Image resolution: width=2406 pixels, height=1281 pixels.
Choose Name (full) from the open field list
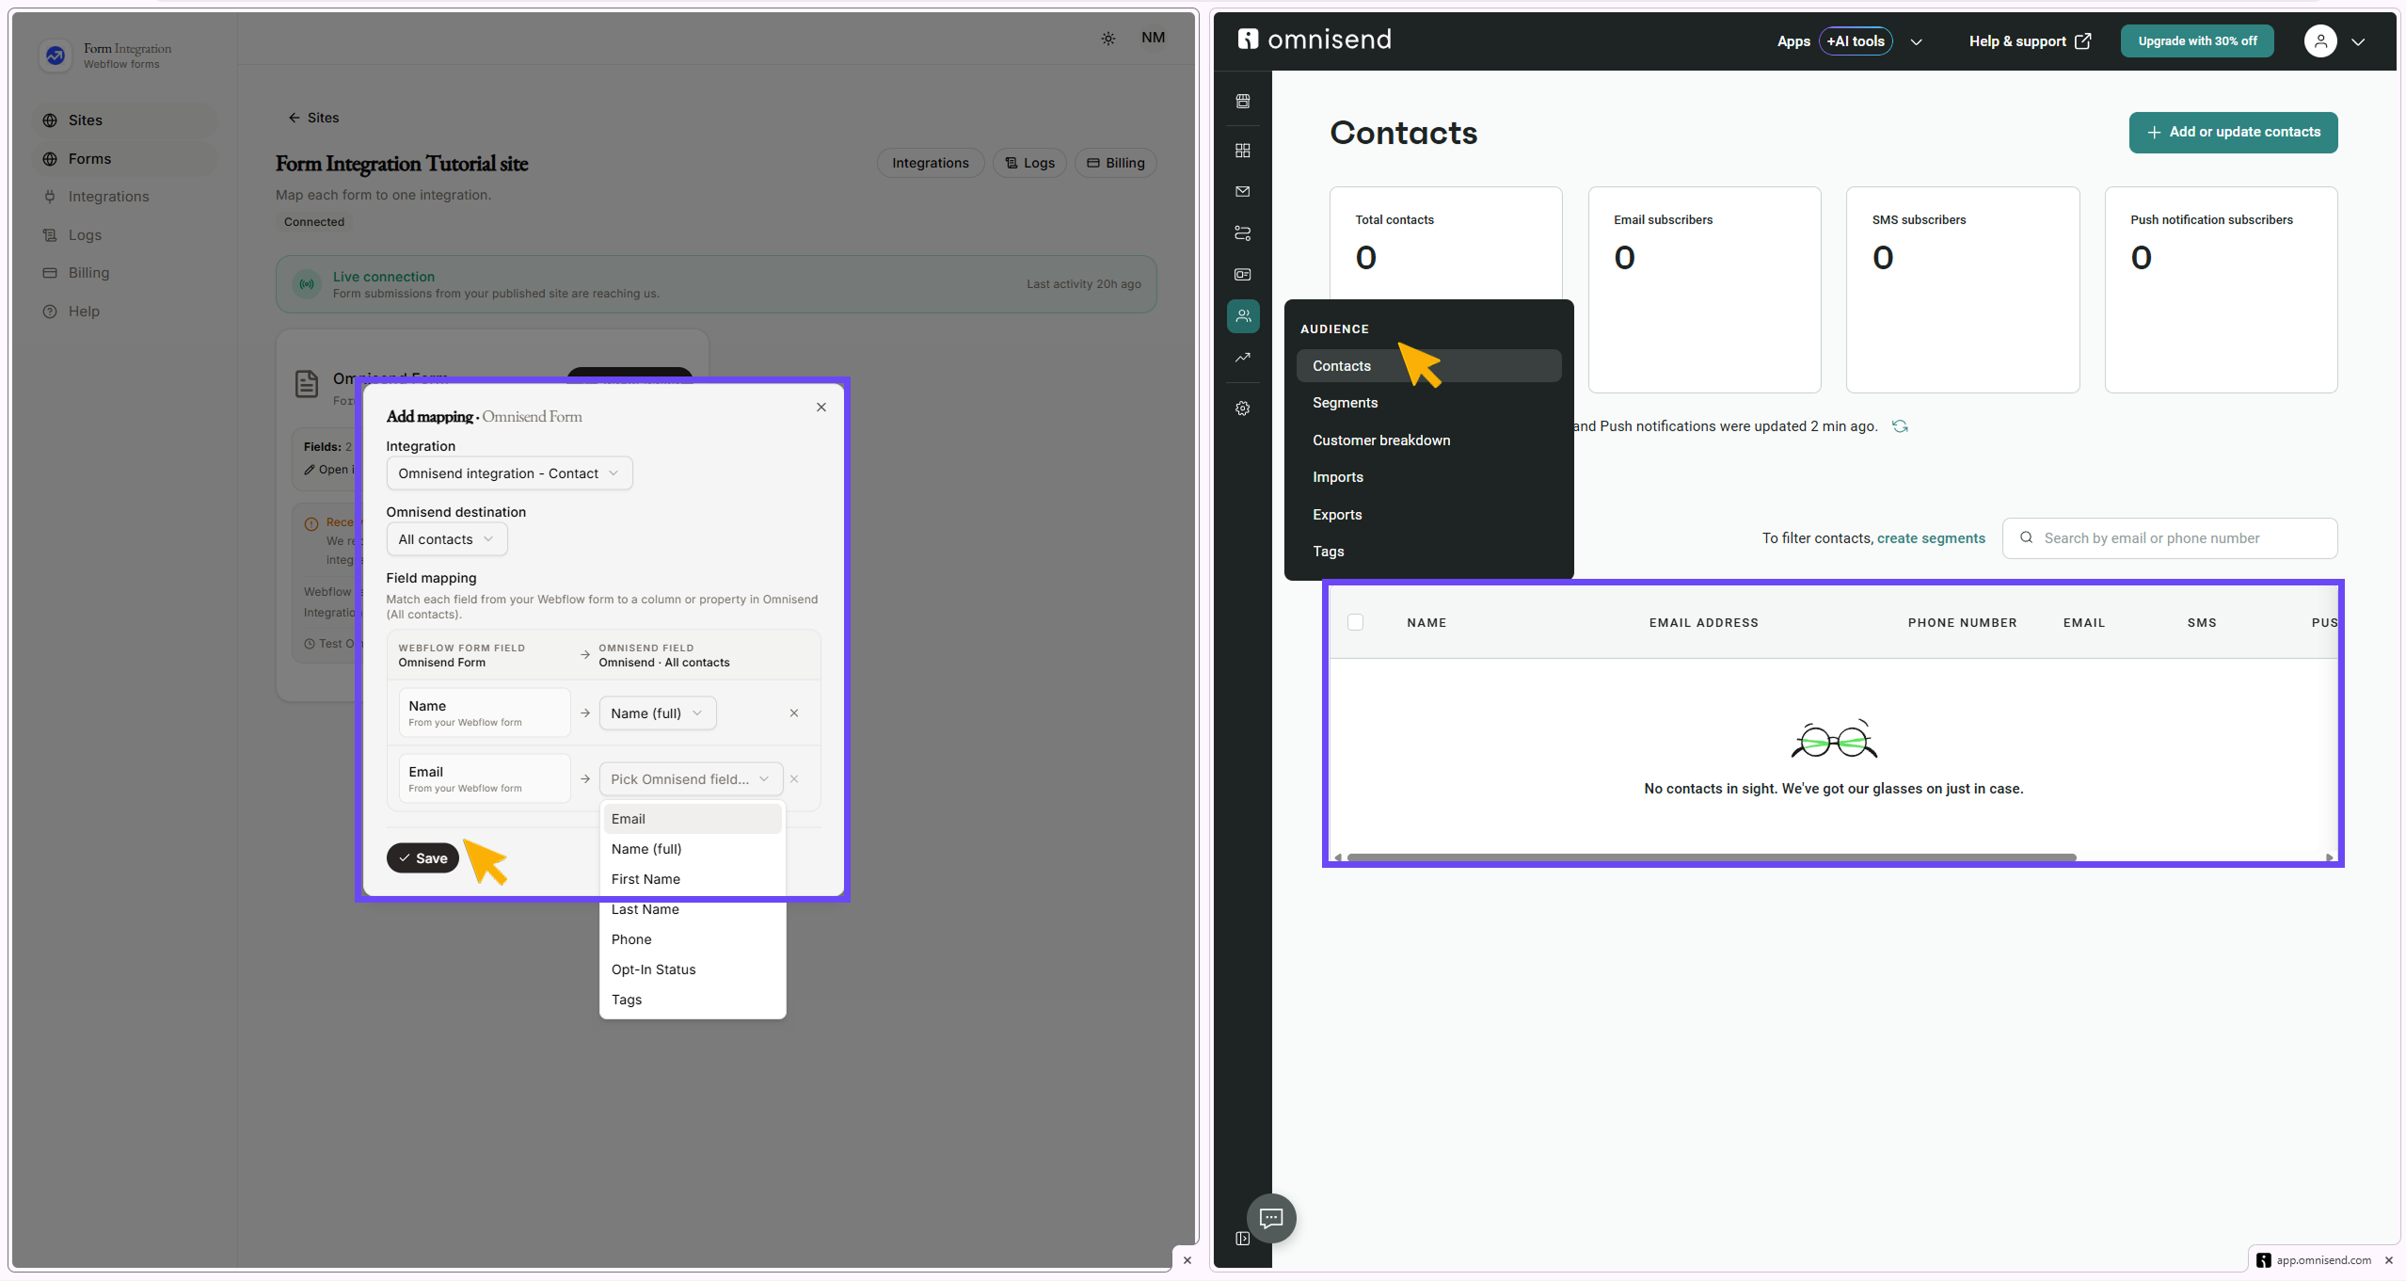693,849
